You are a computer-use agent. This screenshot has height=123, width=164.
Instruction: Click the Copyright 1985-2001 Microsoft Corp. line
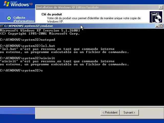(40, 34)
